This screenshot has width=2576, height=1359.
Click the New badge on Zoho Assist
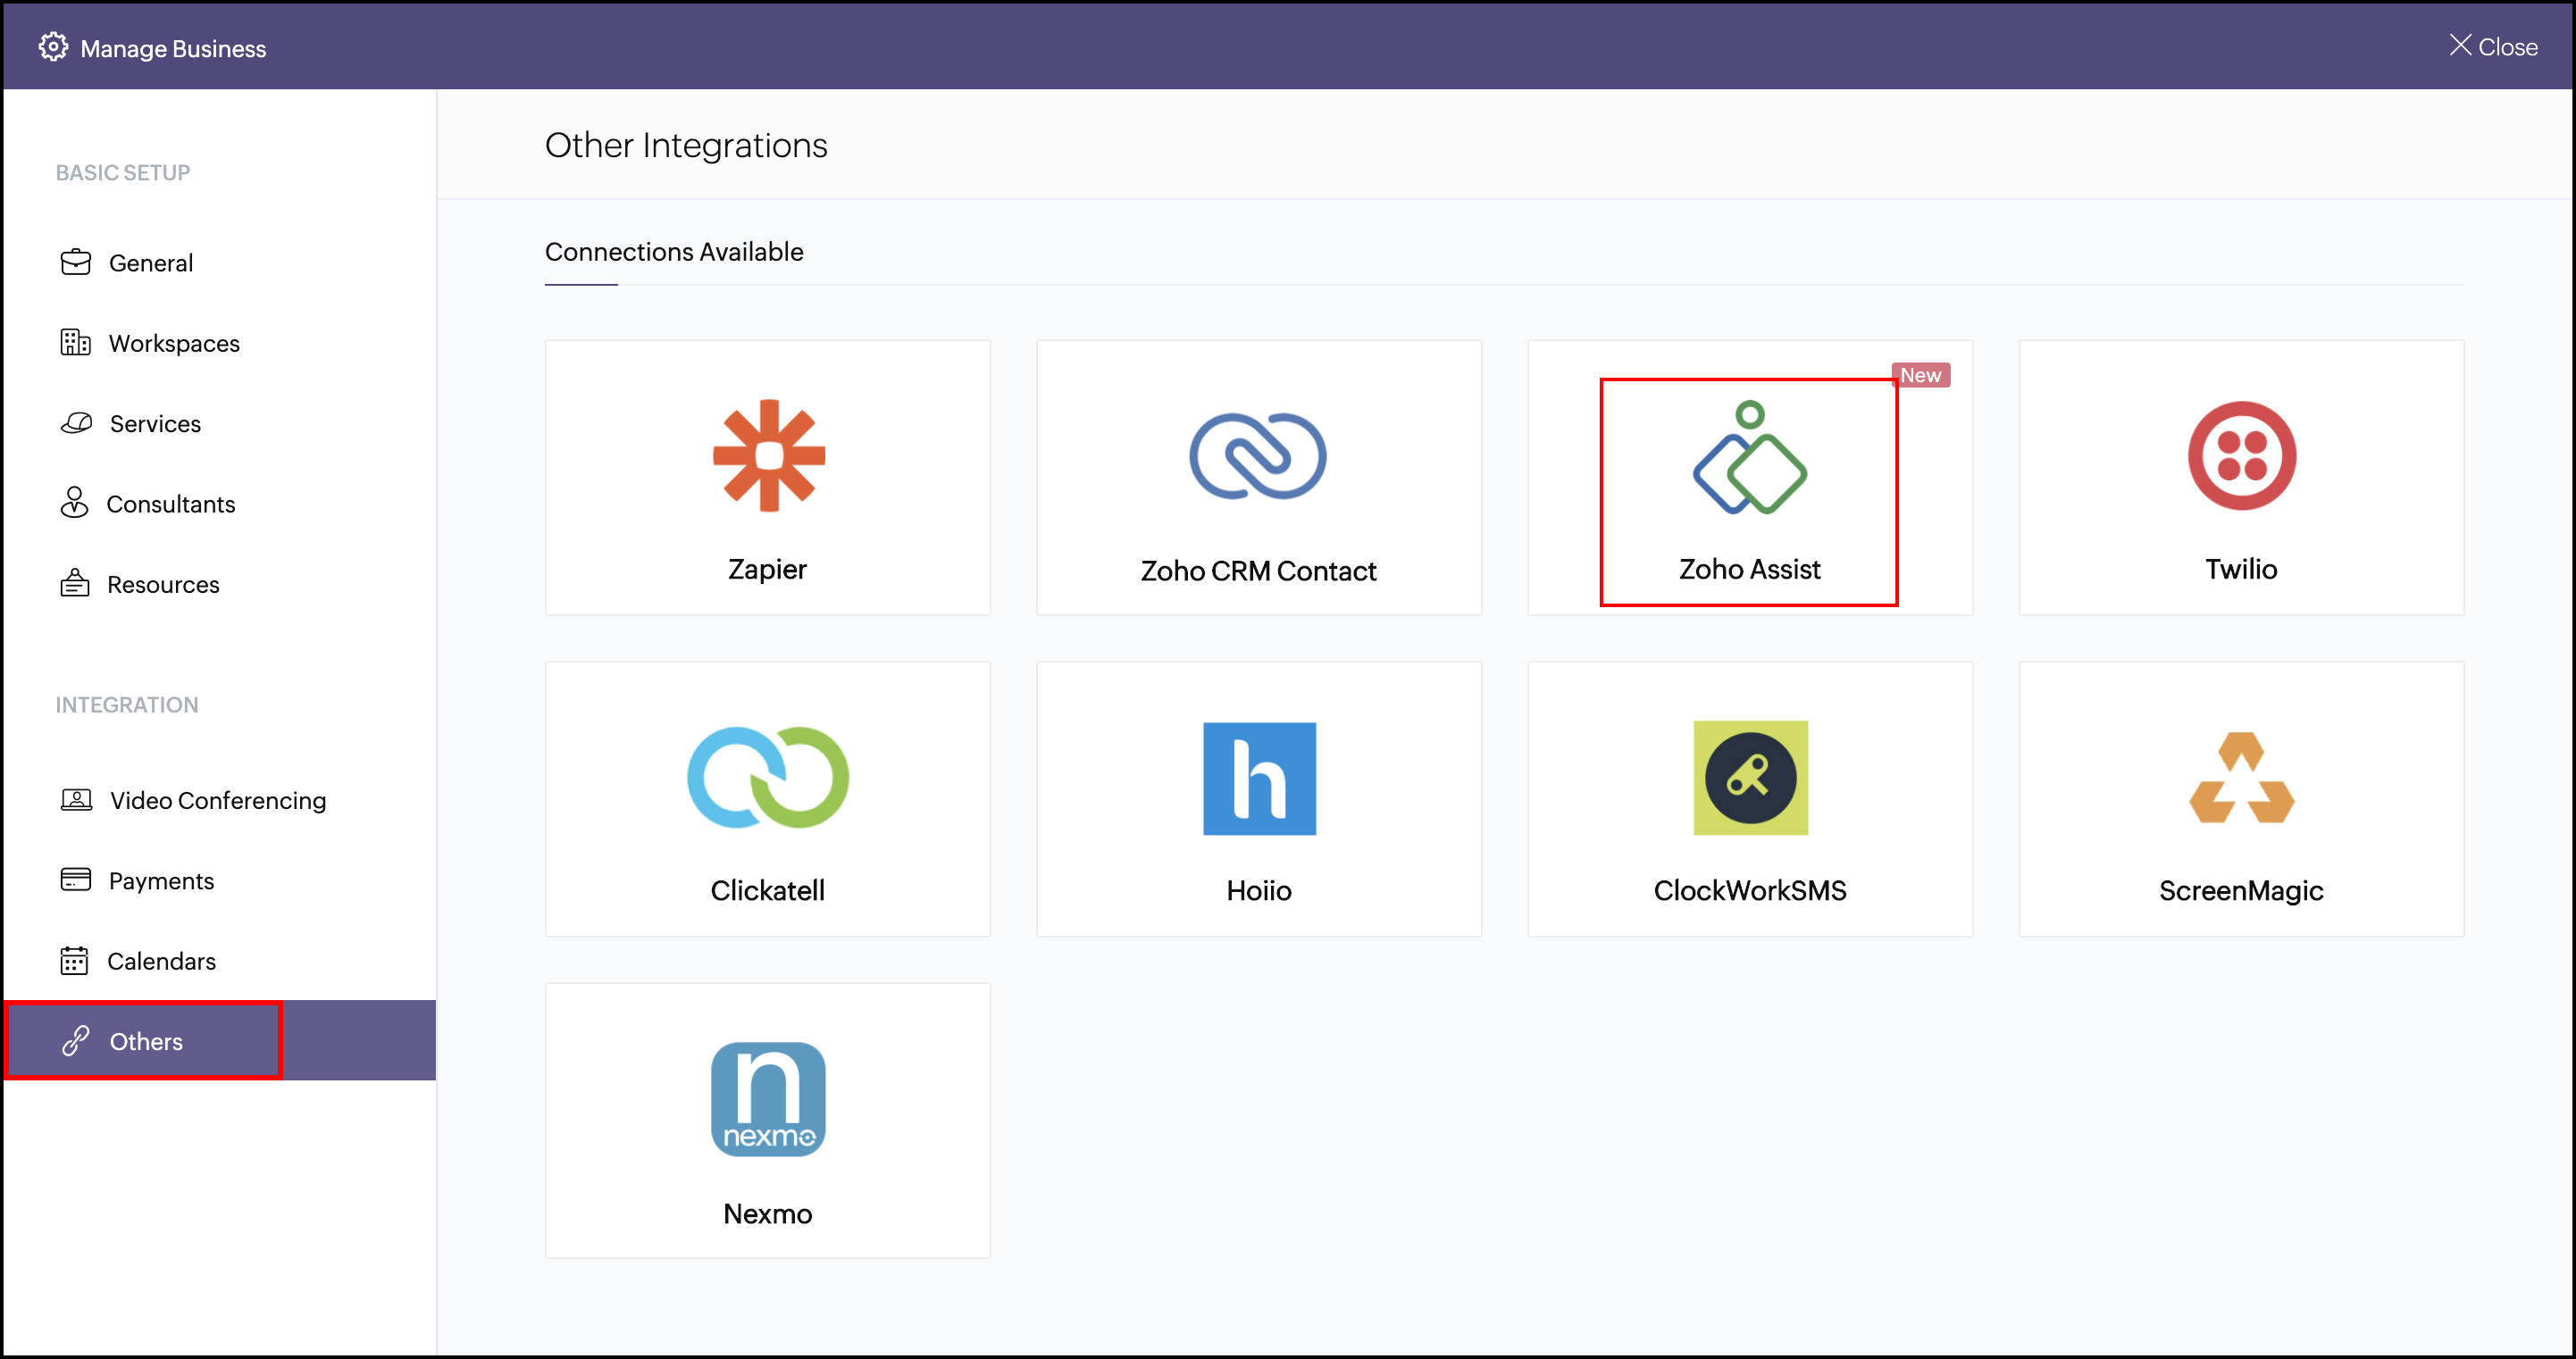click(1920, 375)
